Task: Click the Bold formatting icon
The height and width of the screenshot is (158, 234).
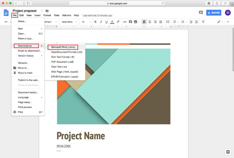Action: tap(95, 22)
